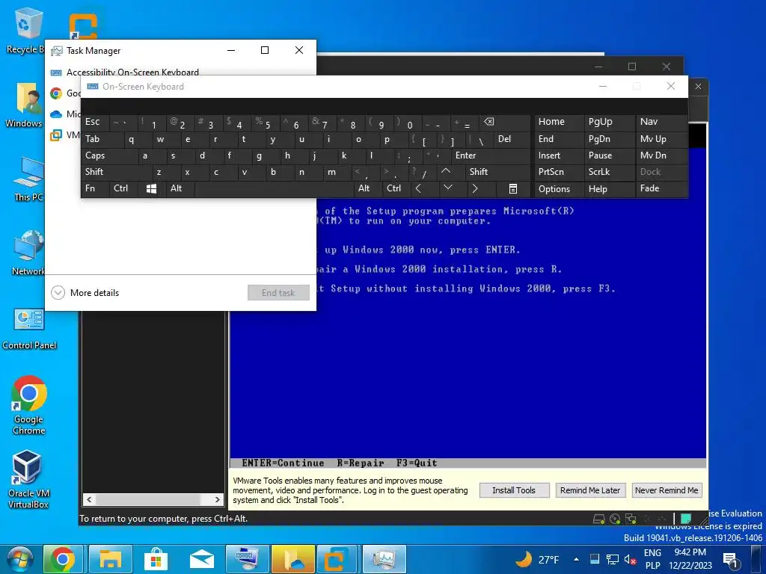
Task: Click the VMware hard disk status icon
Action: click(x=599, y=519)
